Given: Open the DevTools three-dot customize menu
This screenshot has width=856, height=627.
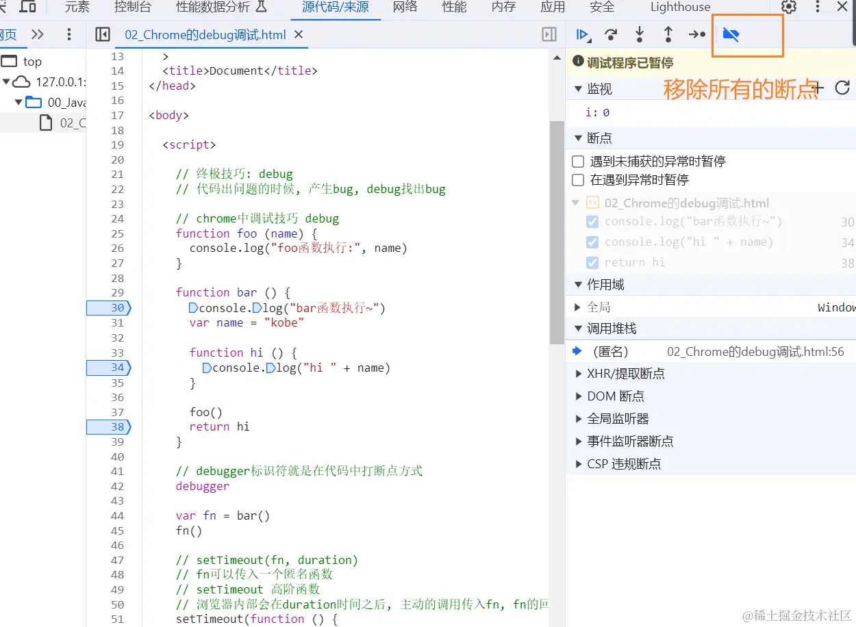Looking at the screenshot, I should coord(818,7).
